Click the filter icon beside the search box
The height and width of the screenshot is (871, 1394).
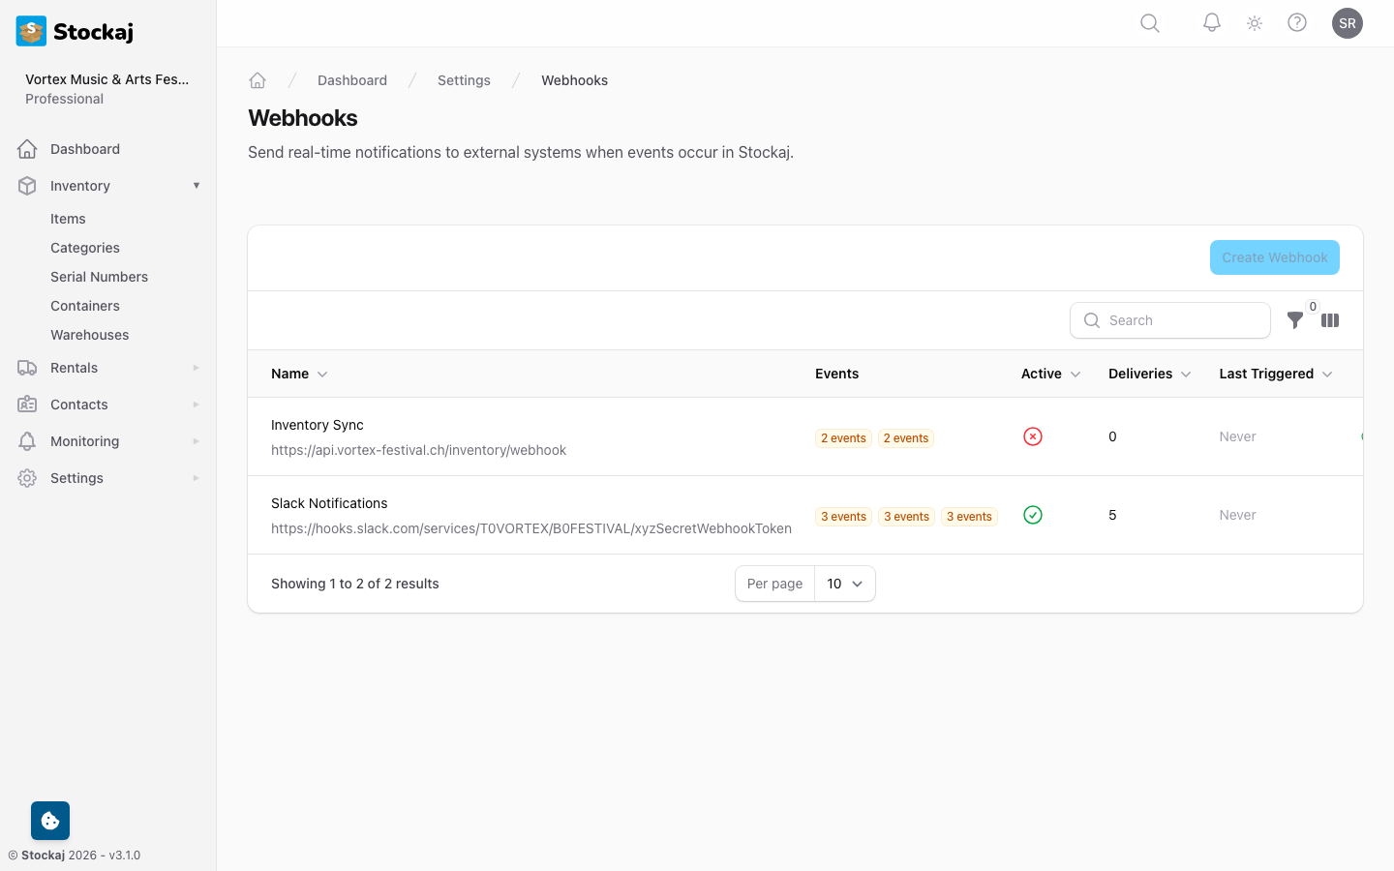[1295, 320]
